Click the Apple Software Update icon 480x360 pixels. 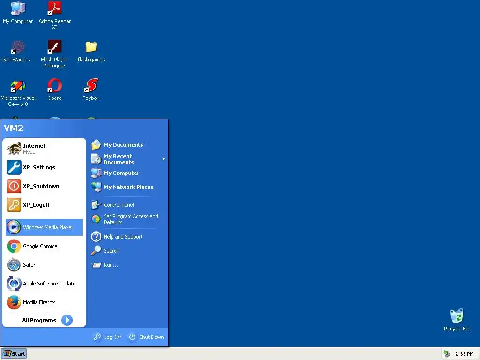click(14, 284)
